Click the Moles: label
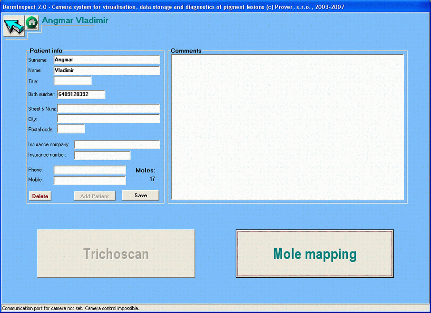This screenshot has width=431, height=313. tap(146, 171)
